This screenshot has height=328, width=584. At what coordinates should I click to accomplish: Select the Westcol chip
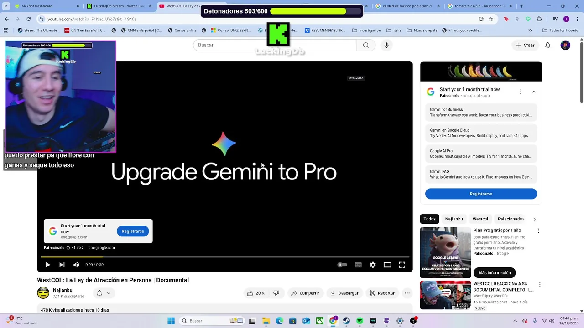coord(480,219)
